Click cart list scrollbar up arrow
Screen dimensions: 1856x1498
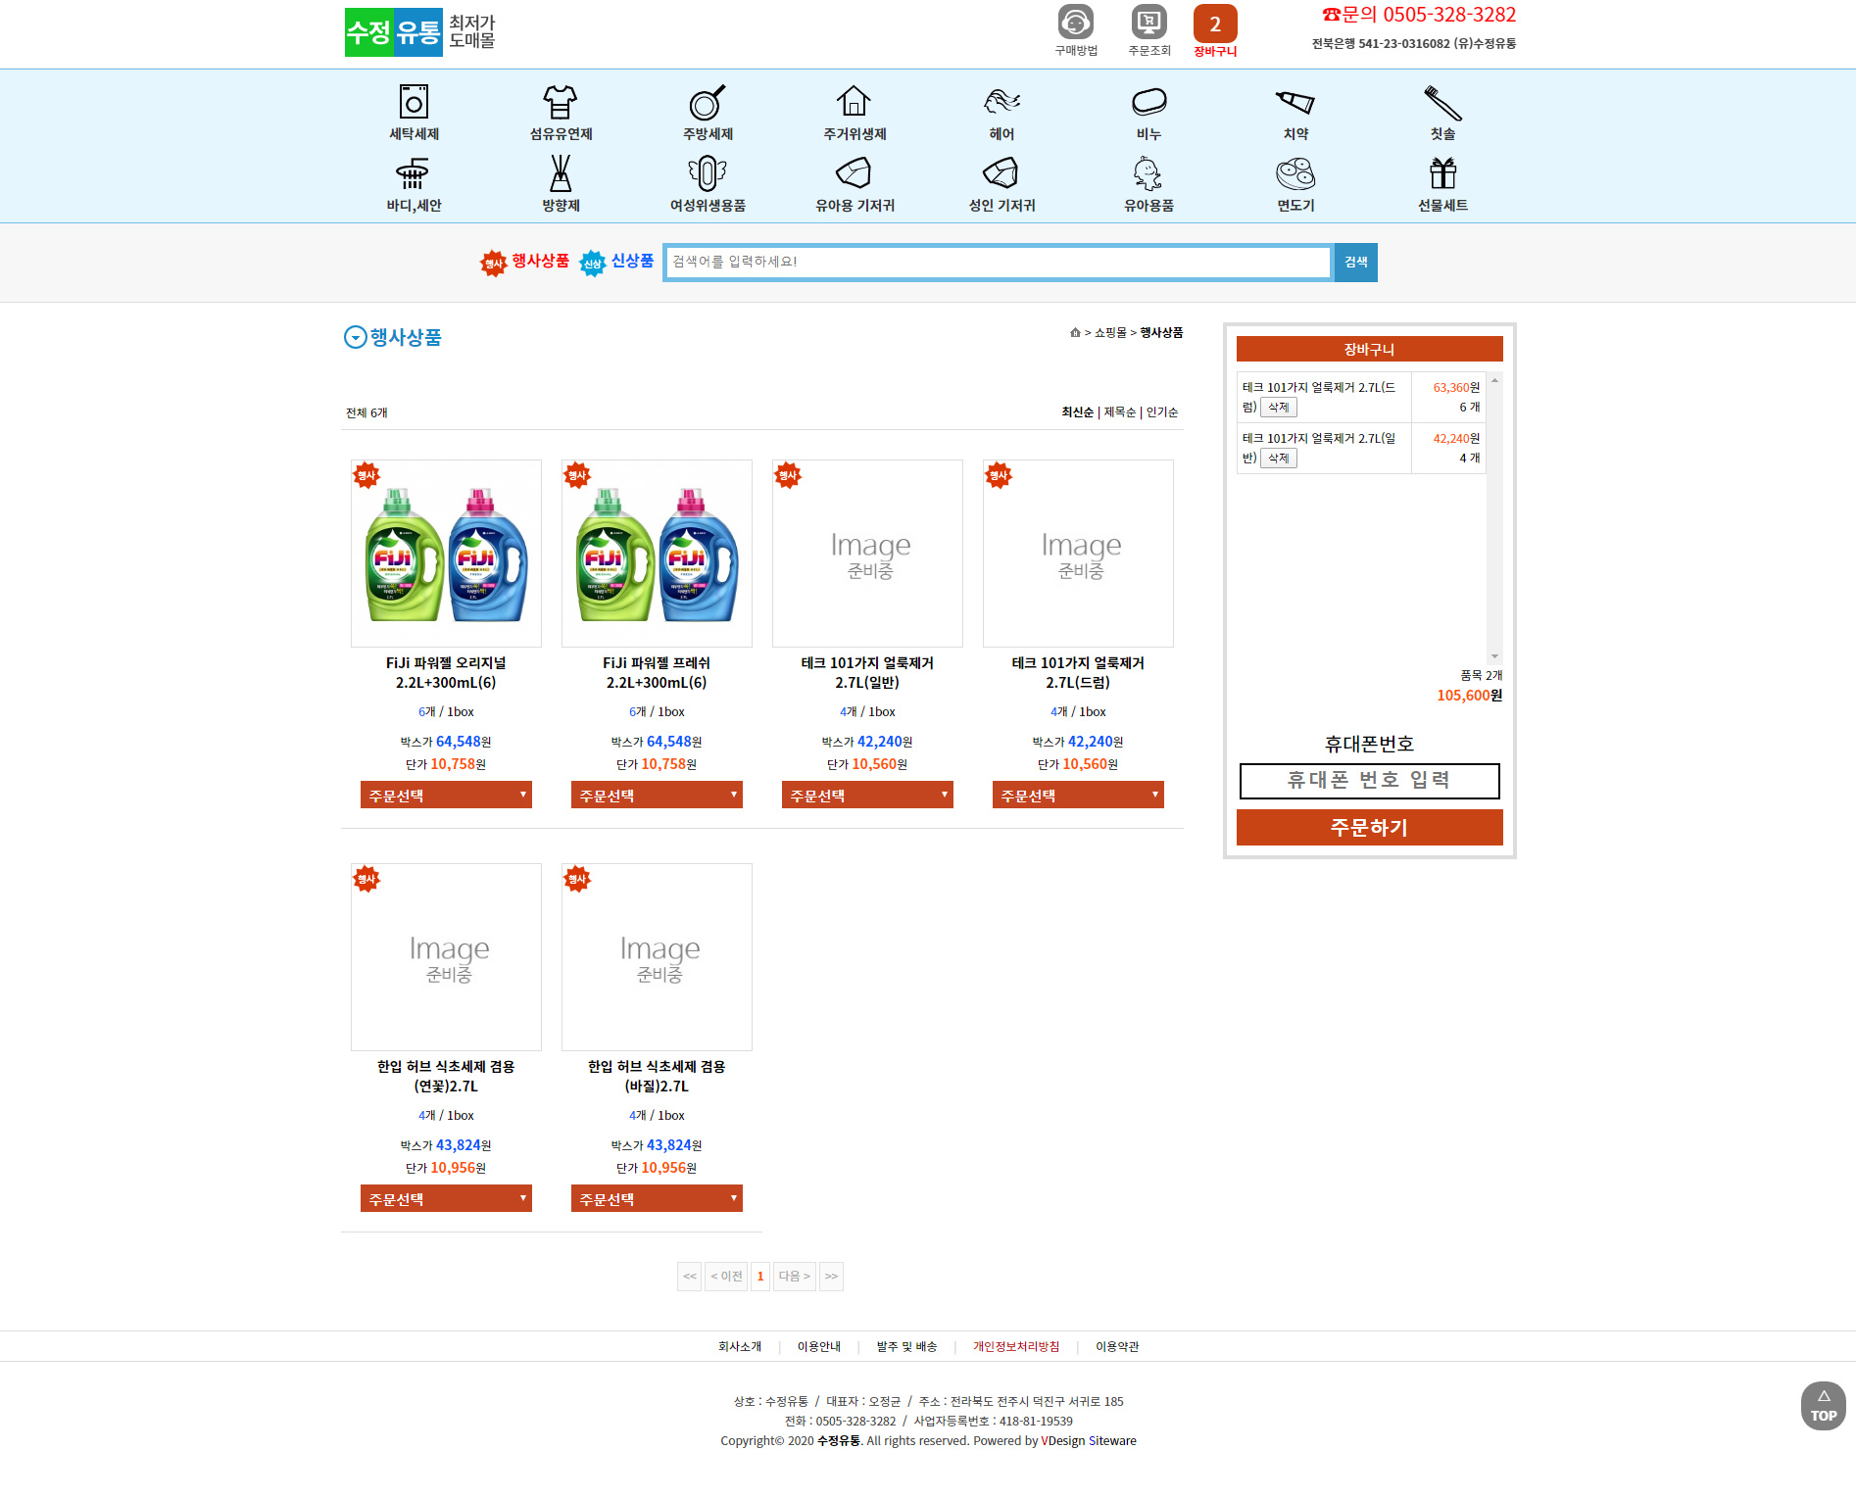(x=1494, y=379)
